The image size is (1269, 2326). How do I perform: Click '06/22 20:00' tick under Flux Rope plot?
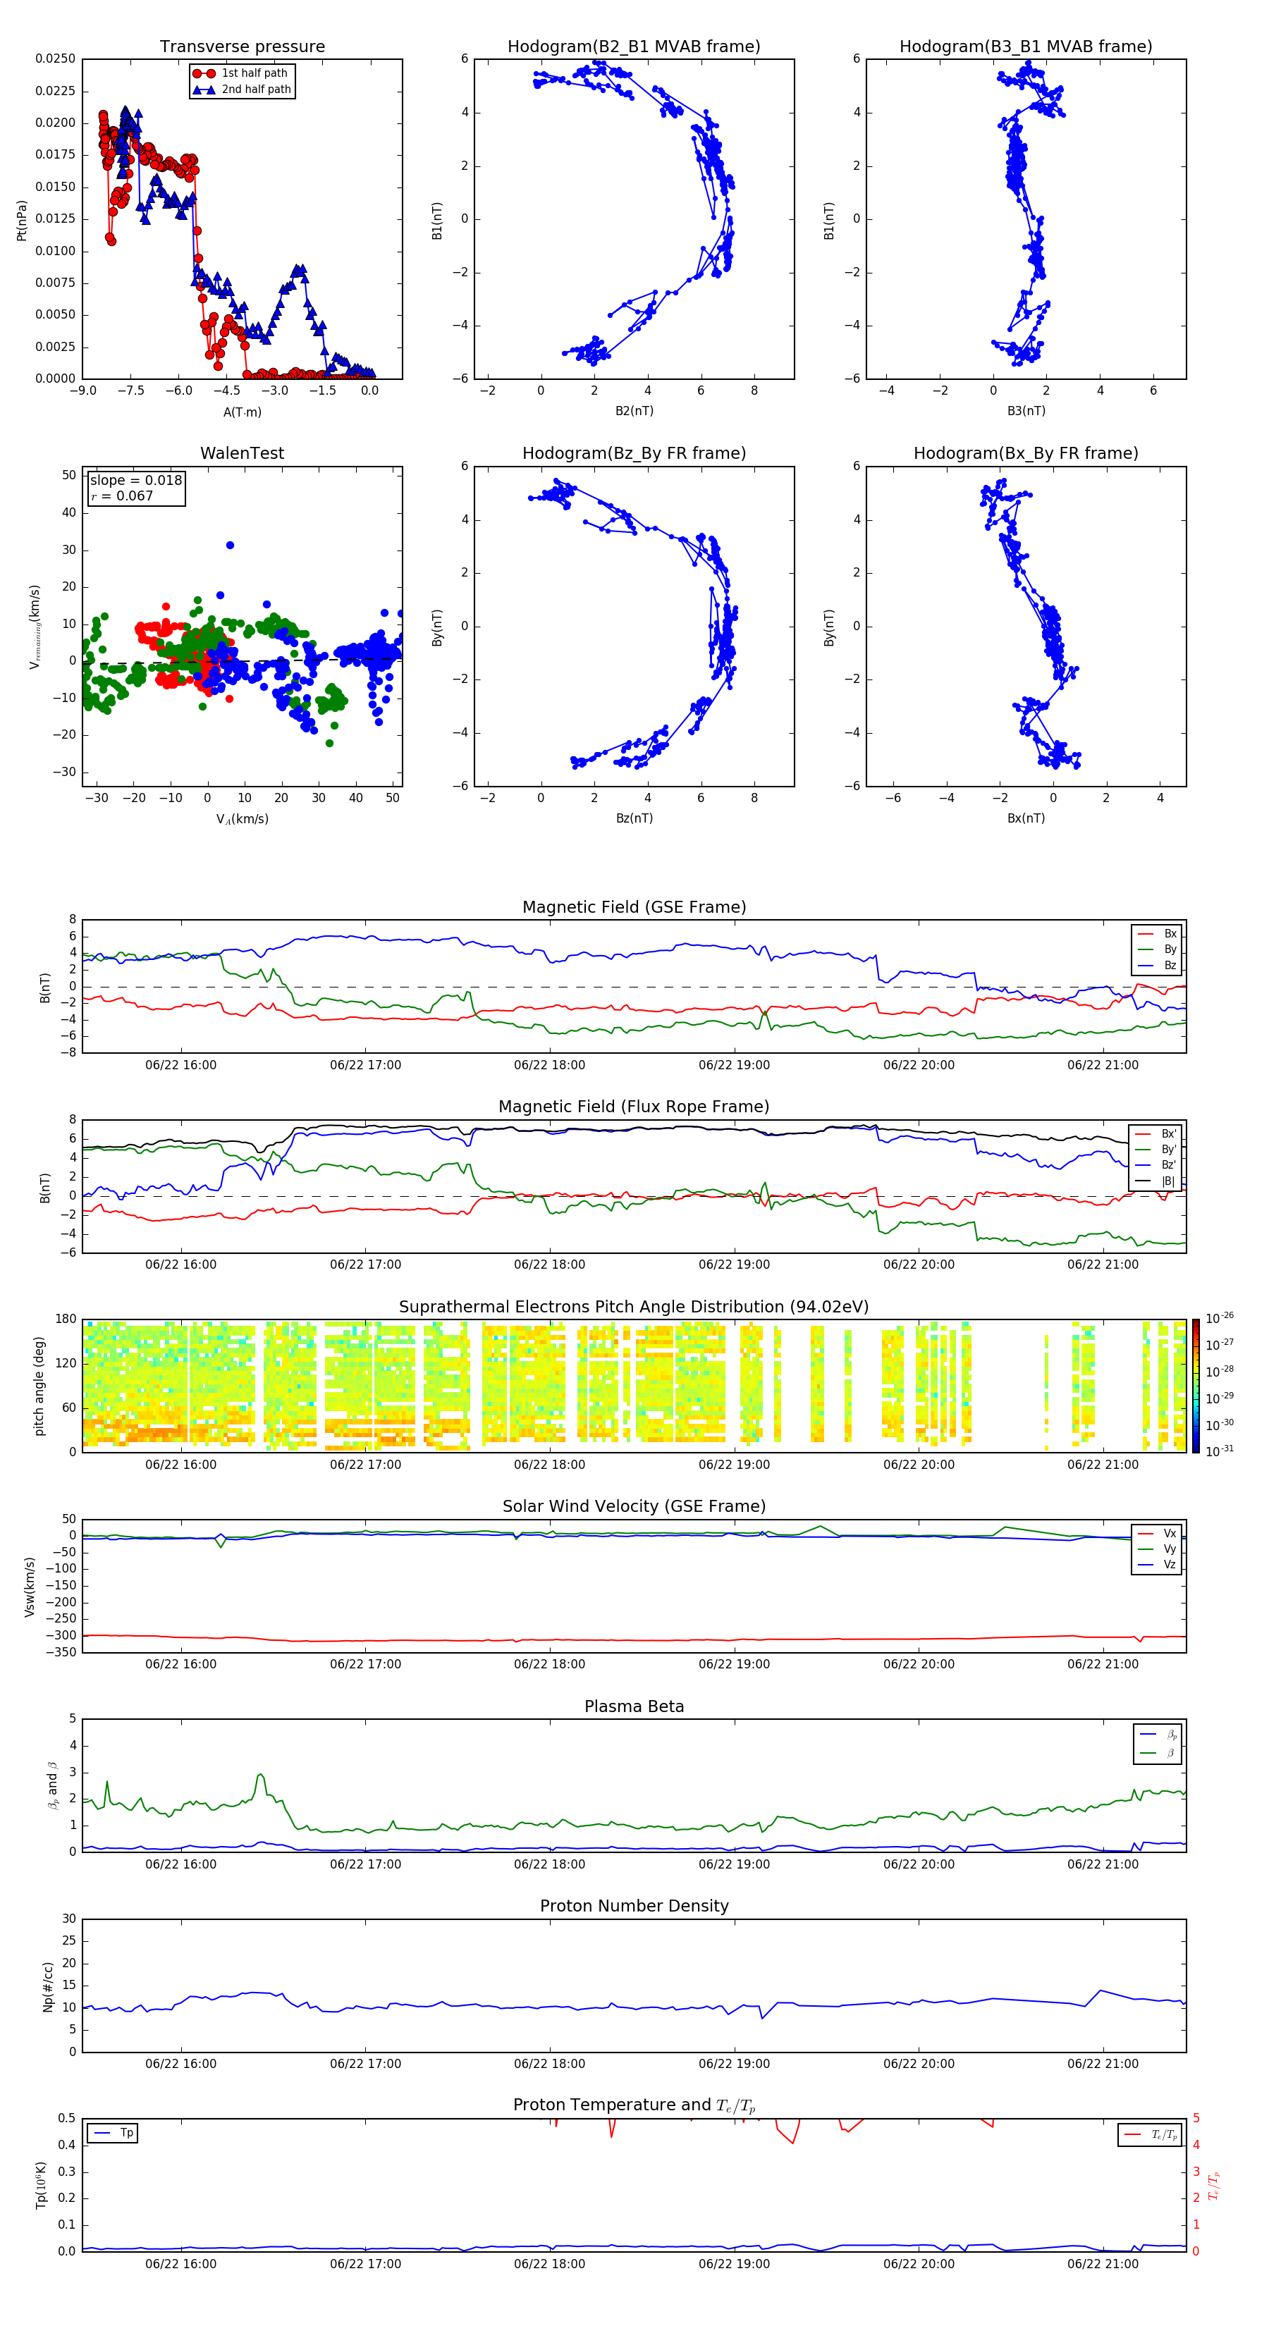919,1265
